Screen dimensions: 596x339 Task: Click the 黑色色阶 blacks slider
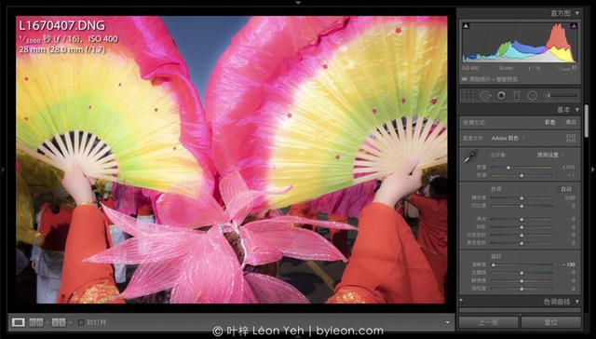521,243
